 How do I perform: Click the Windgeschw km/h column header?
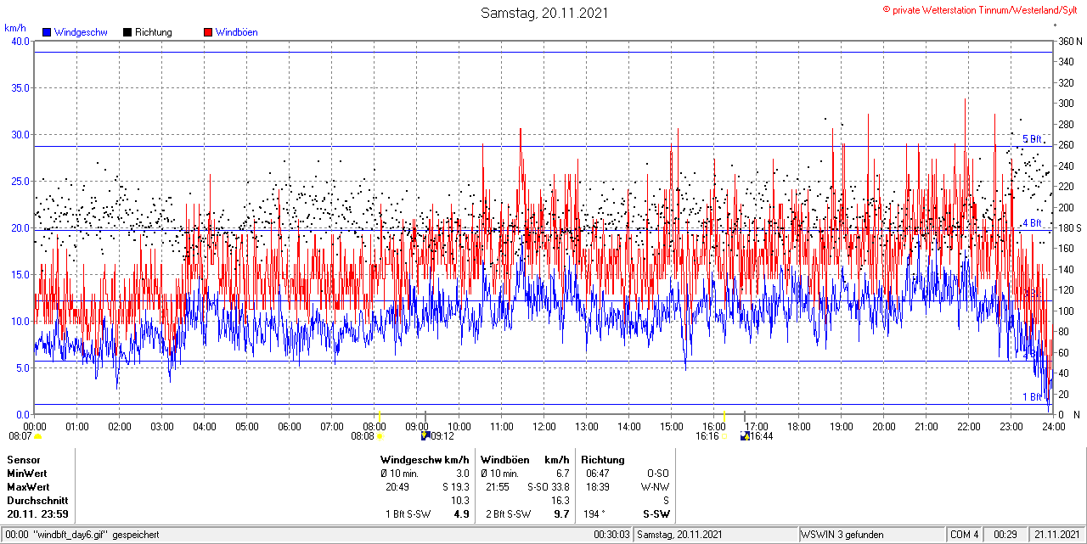click(425, 460)
